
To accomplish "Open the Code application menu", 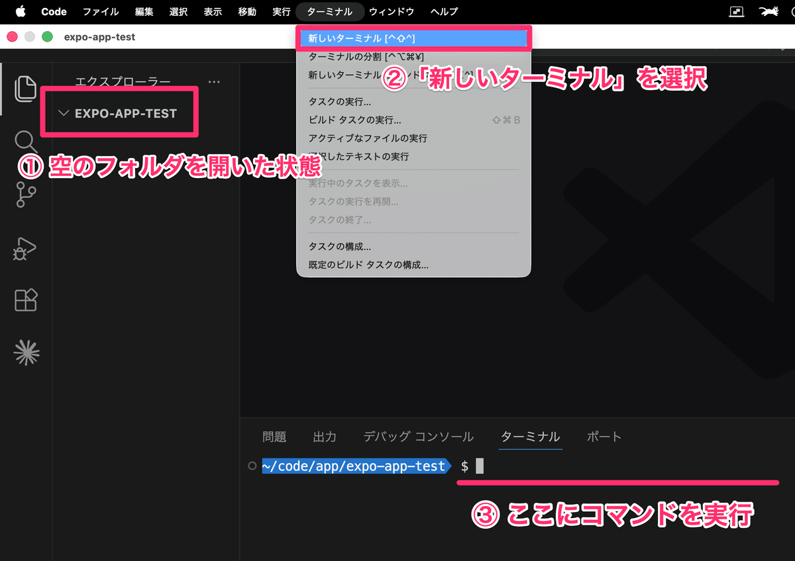I will click(54, 11).
